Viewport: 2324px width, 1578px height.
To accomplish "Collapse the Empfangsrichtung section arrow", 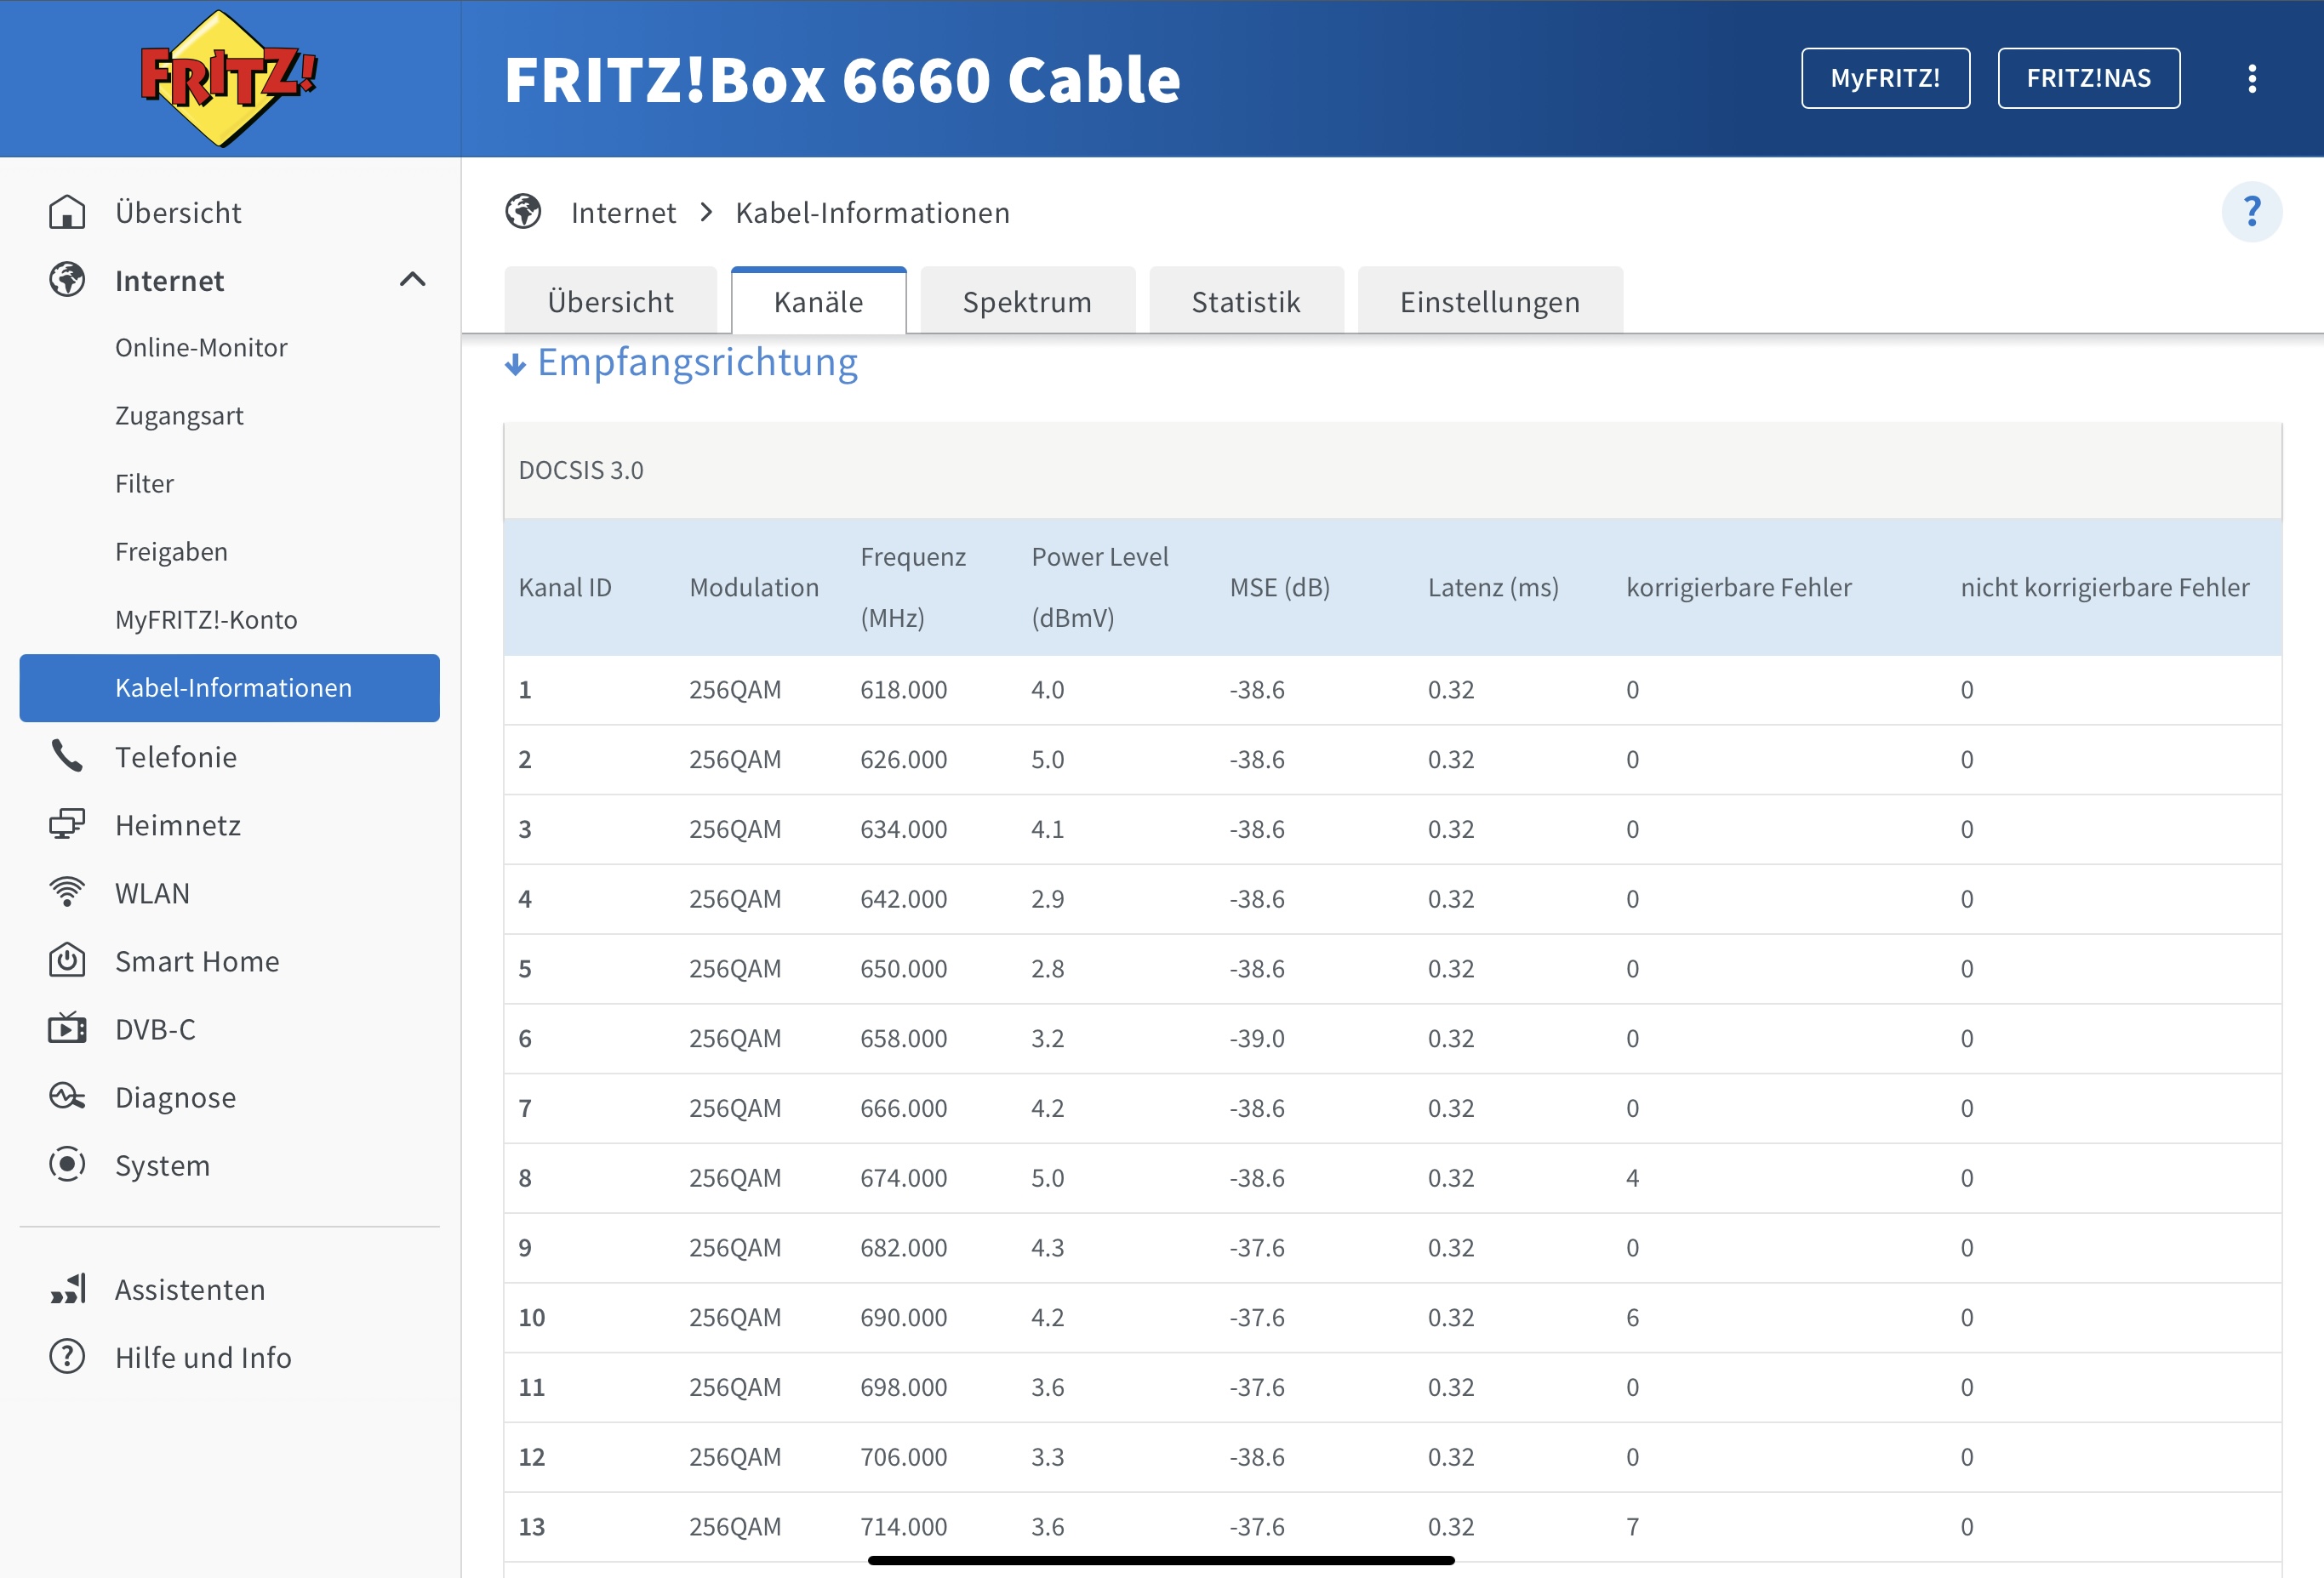I will pos(515,364).
